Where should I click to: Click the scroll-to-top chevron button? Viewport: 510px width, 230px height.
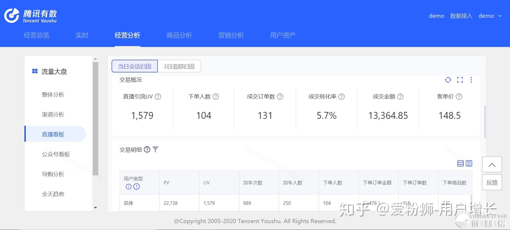point(492,165)
